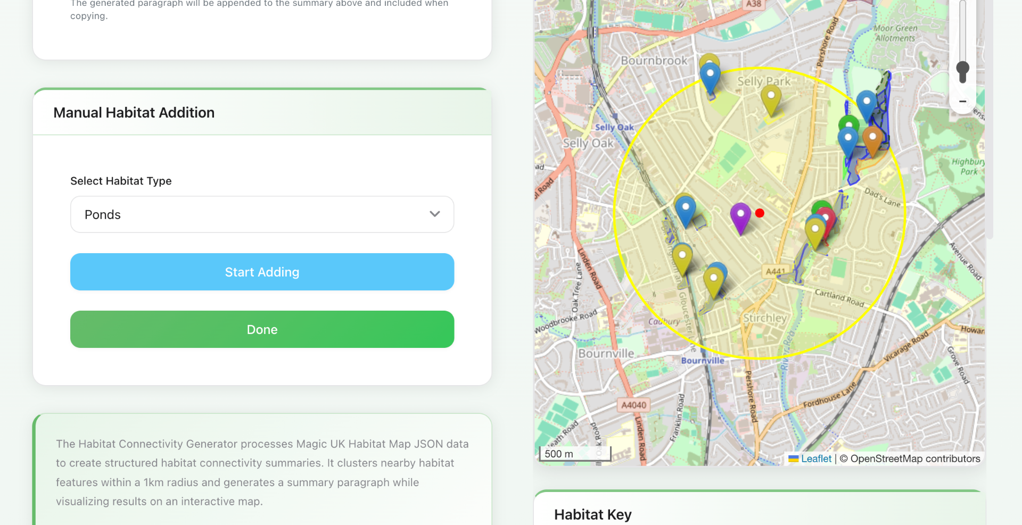The width and height of the screenshot is (1022, 525).
Task: Click the map zoom slider knob
Action: coord(963,71)
